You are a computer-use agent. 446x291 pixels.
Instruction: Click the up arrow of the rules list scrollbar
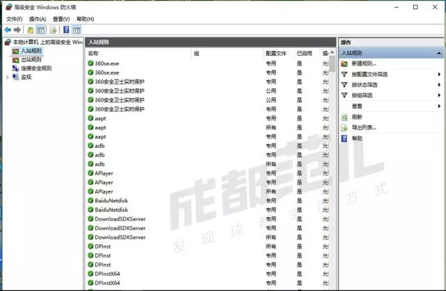pos(332,53)
